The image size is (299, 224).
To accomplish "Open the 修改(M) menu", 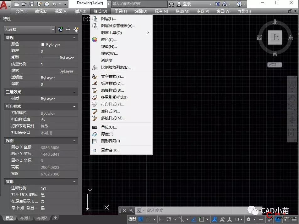I will [x=182, y=11].
